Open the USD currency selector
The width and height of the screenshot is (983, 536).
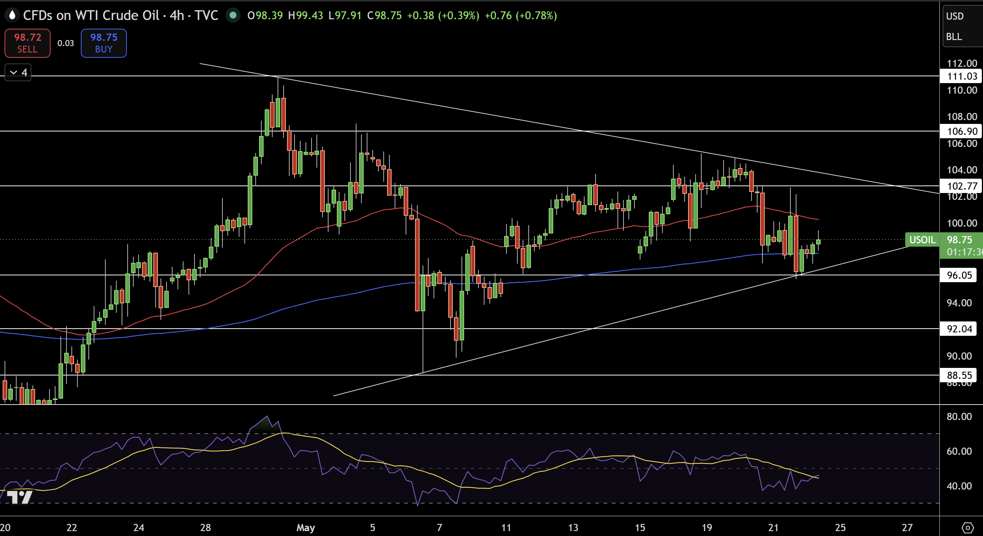coord(955,16)
